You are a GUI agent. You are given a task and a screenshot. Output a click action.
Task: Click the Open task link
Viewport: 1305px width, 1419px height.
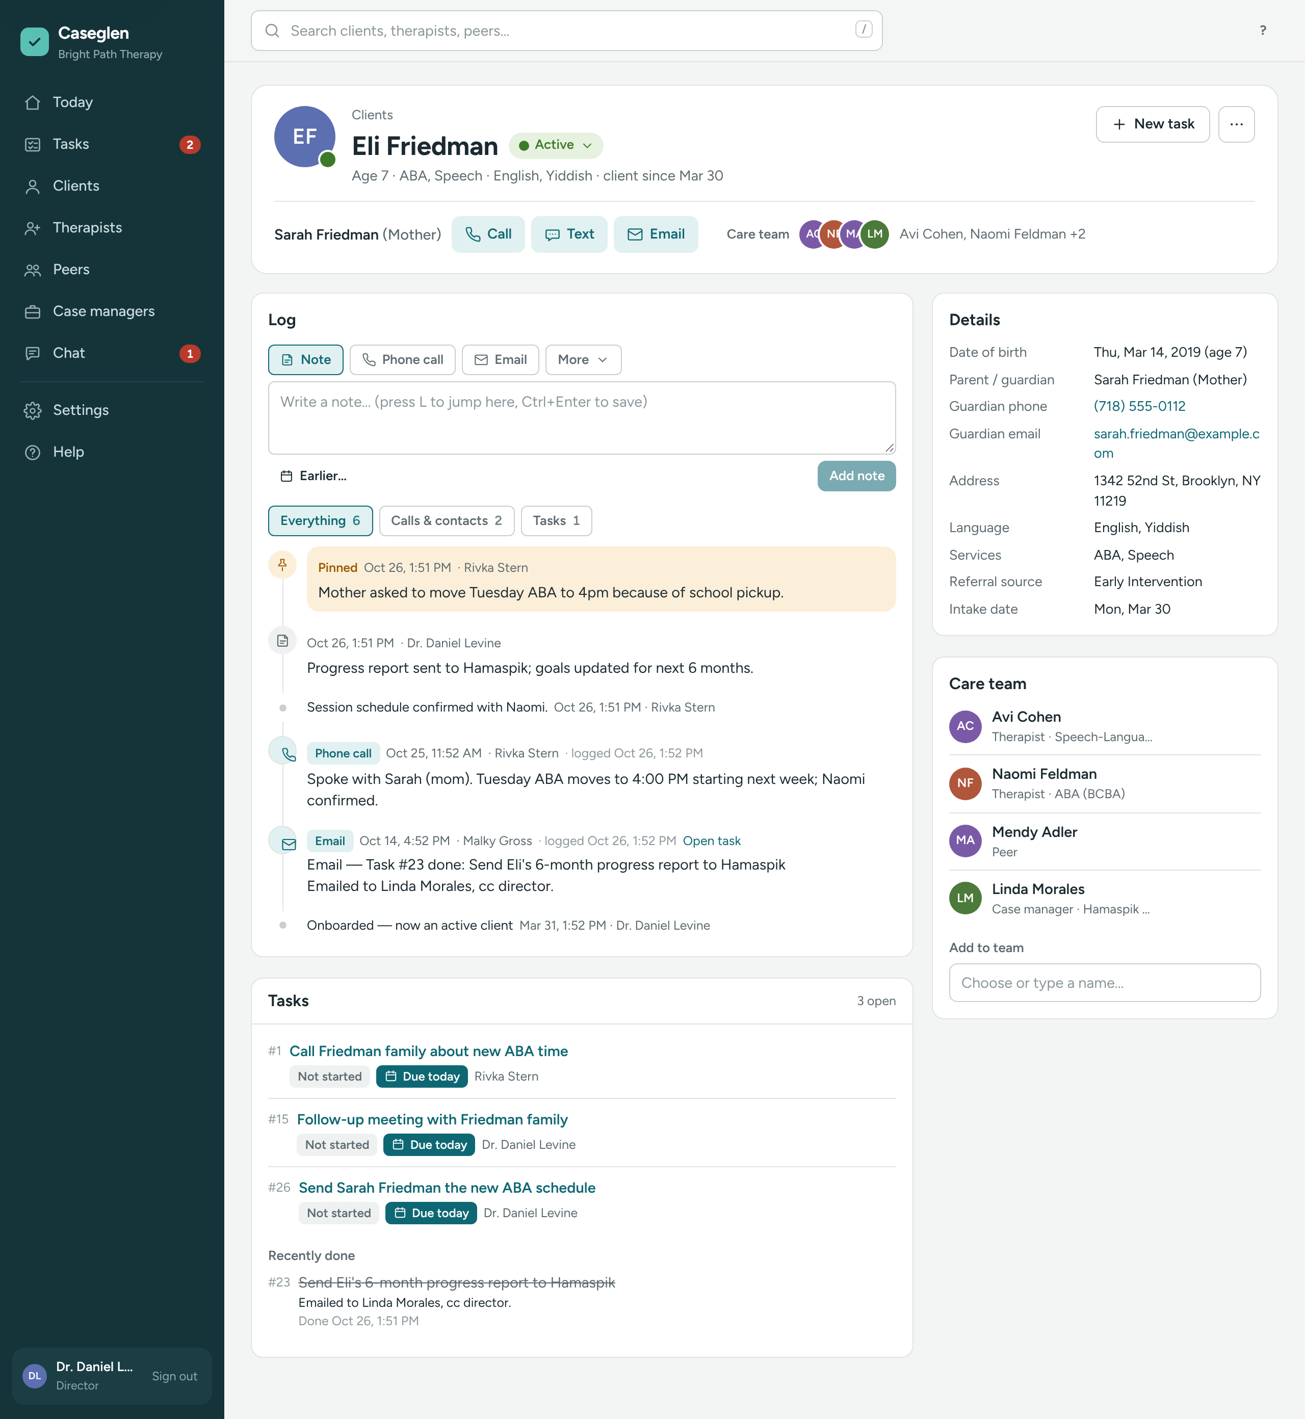pyautogui.click(x=711, y=841)
